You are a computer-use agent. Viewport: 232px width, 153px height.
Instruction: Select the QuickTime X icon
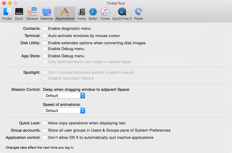122,12
